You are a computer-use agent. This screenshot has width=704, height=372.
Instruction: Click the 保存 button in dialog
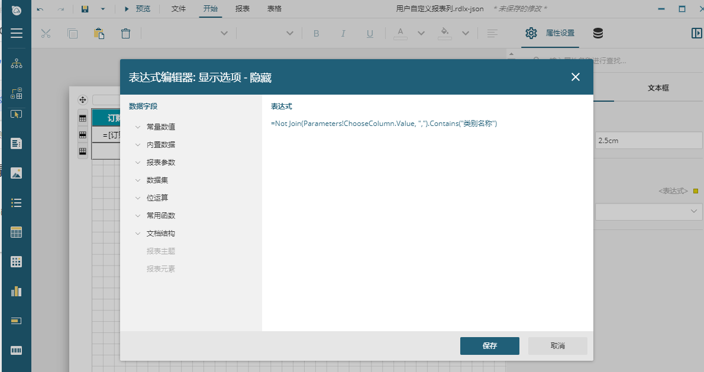point(489,346)
